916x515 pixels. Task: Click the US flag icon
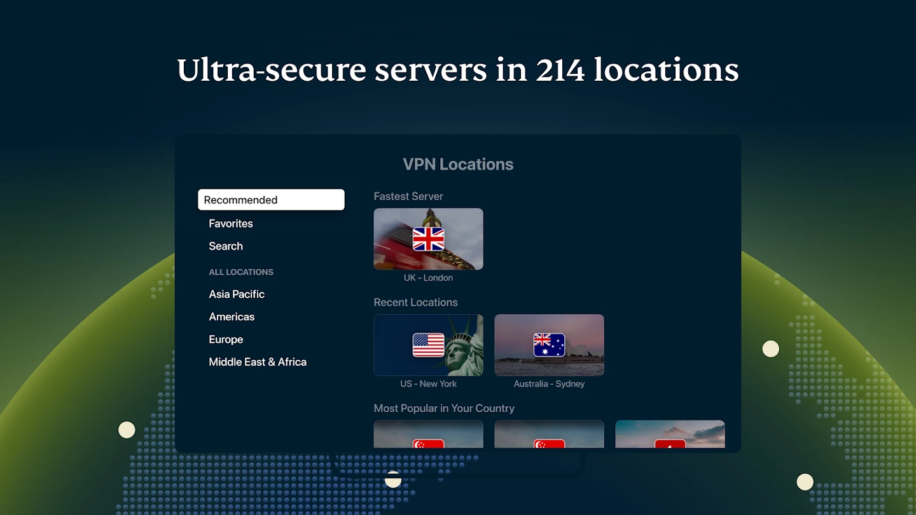(428, 345)
